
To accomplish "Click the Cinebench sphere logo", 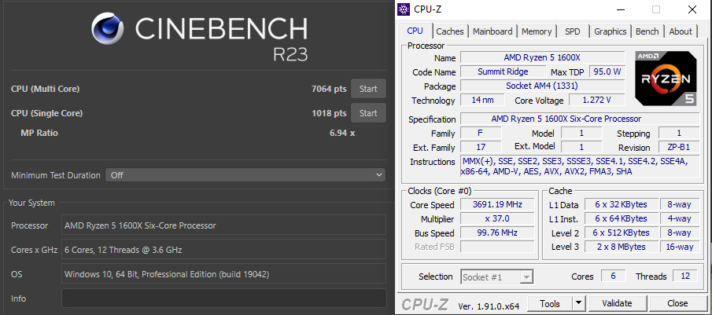I will (108, 29).
